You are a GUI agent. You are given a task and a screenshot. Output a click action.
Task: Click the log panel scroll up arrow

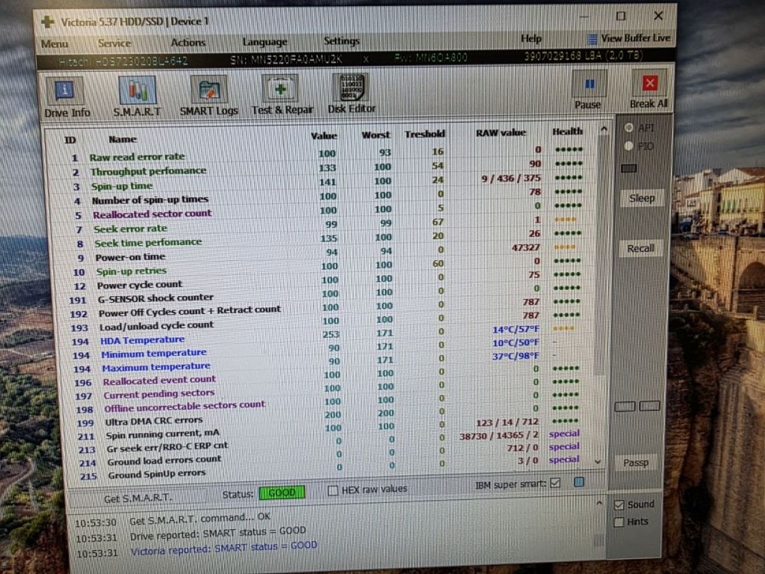click(x=599, y=503)
